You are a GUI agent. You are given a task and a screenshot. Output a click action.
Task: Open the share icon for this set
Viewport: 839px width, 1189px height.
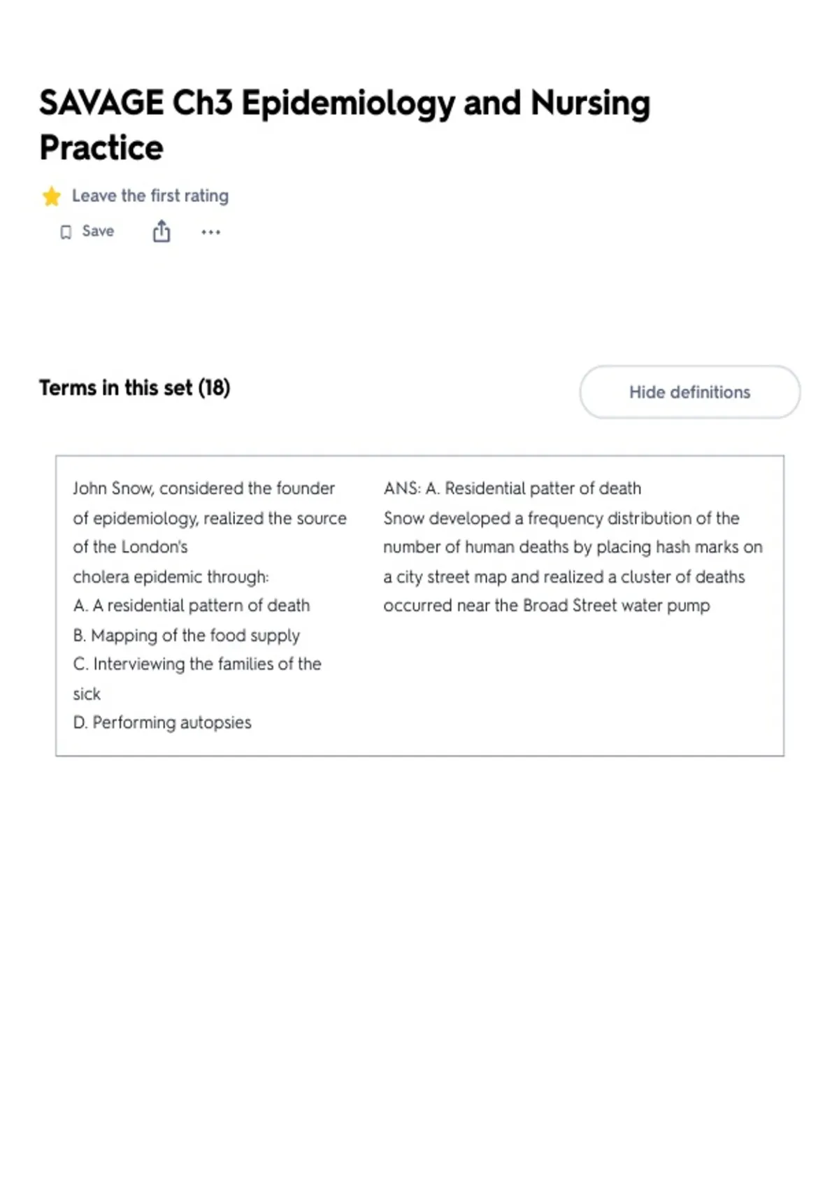click(162, 232)
